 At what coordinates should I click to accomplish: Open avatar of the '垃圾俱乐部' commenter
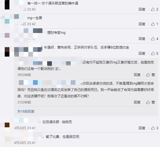(7, 125)
